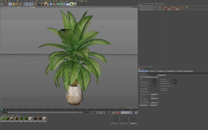Activate the Move tool in toolbar
This screenshot has width=208, height=130.
10,4
